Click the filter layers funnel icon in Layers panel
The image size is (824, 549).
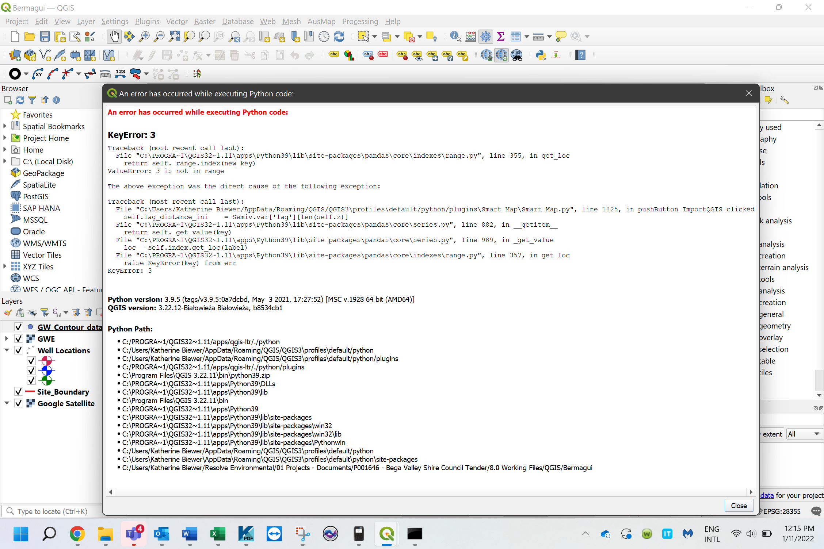(45, 312)
